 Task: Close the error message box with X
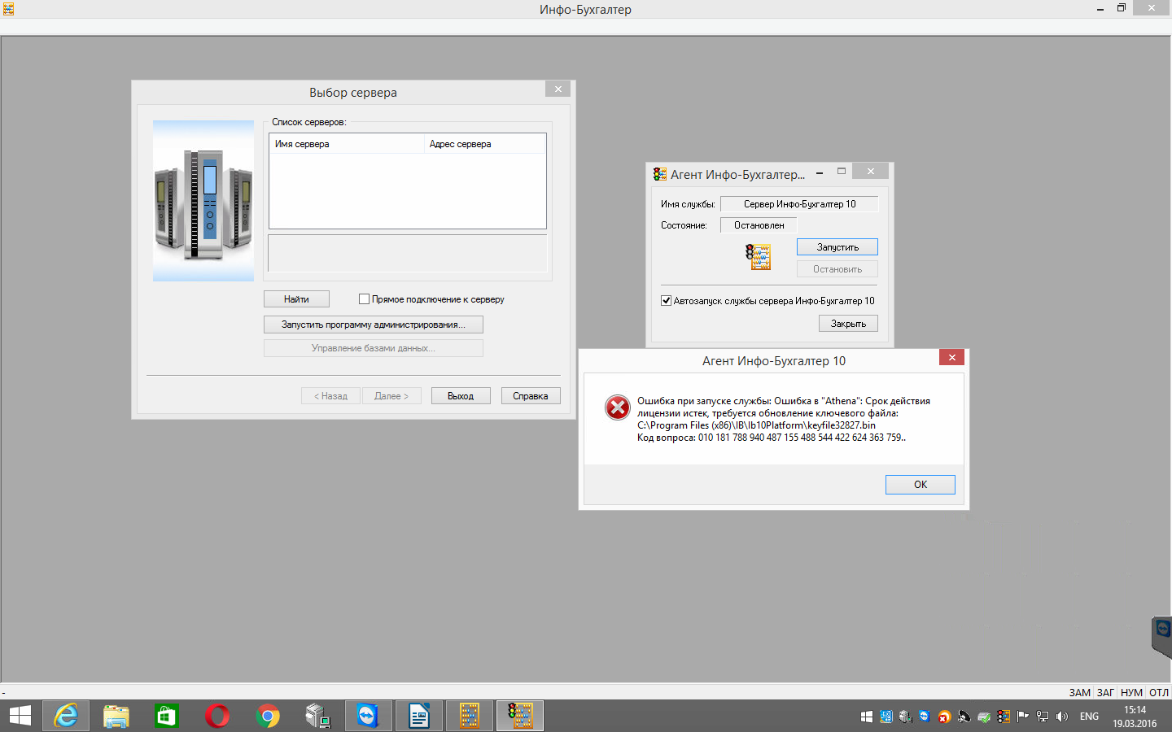(x=951, y=357)
